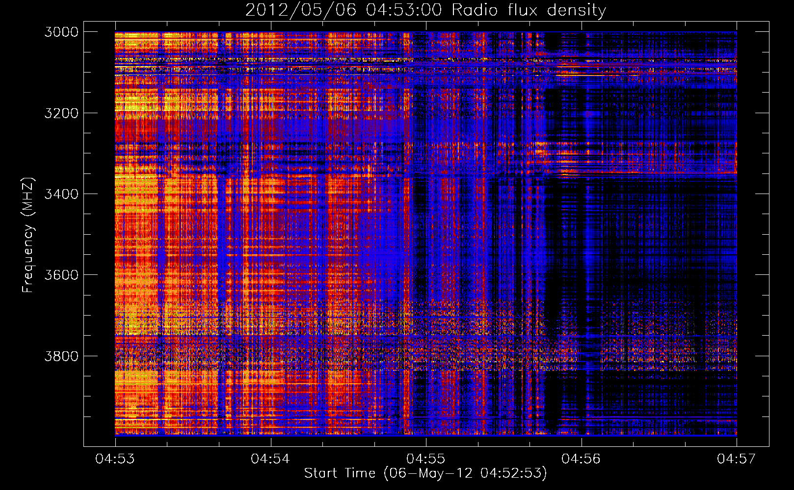Select the 3200 frequency axis label
This screenshot has width=794, height=490.
pos(61,113)
